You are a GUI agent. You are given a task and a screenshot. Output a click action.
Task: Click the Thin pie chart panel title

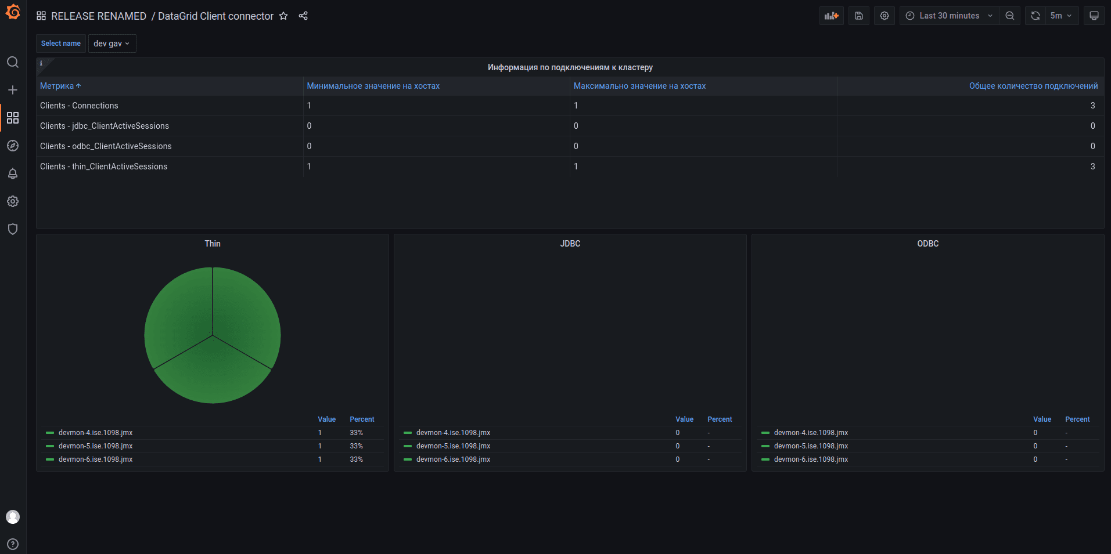point(213,244)
